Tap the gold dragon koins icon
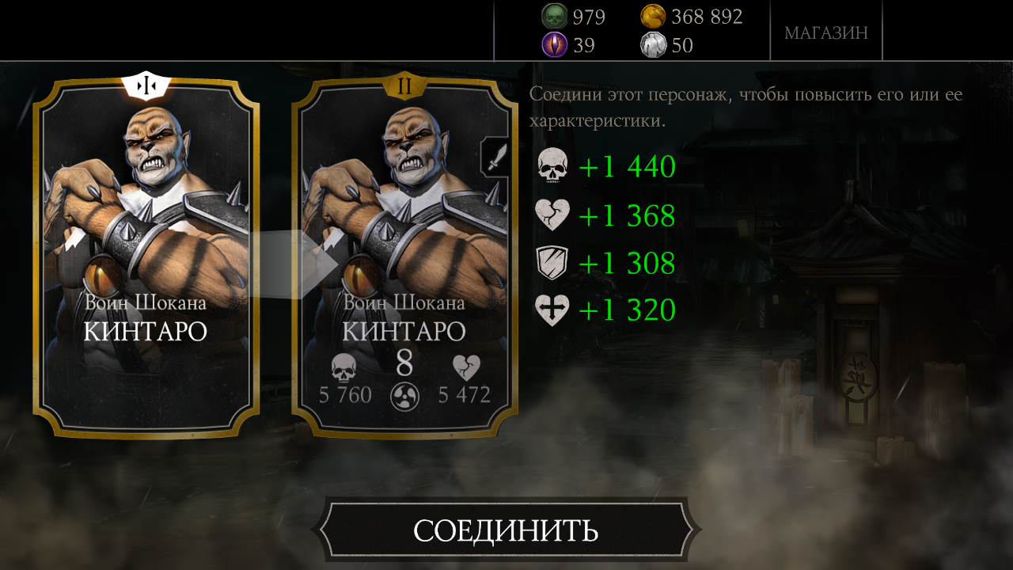This screenshot has width=1013, height=570. tap(653, 17)
